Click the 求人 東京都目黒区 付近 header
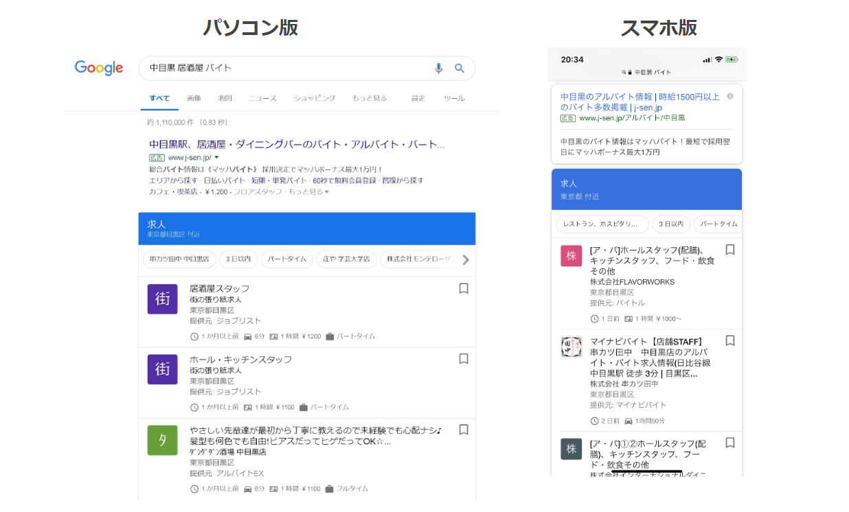 [307, 229]
